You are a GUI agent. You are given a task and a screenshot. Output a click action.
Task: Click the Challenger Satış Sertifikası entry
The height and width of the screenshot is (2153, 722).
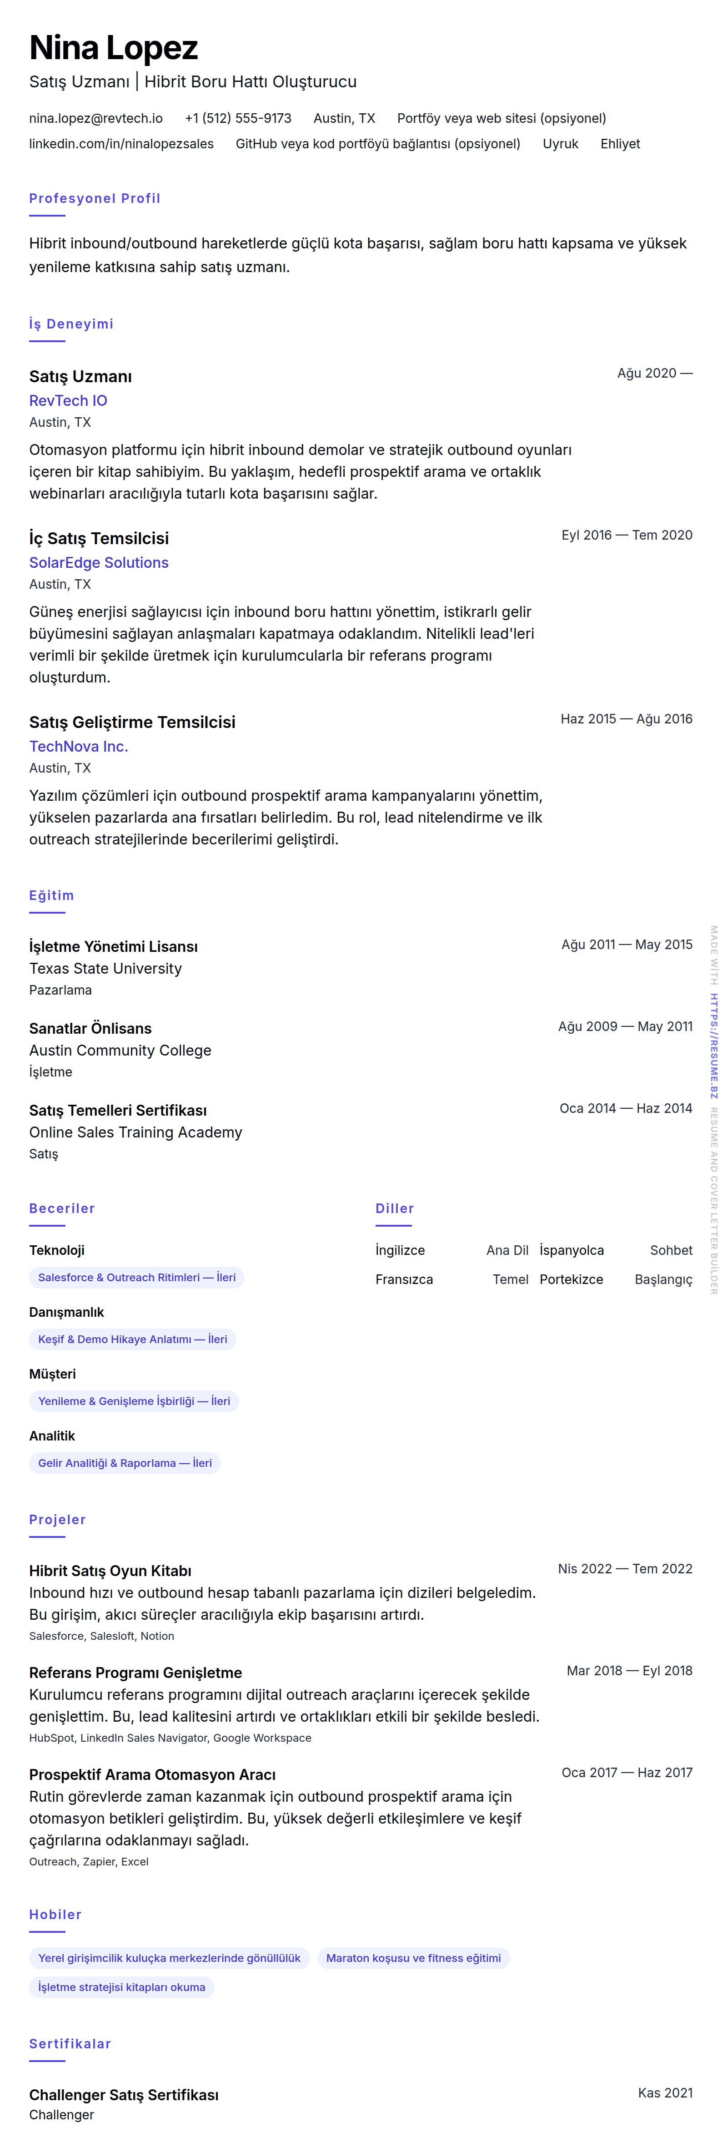coord(124,2094)
